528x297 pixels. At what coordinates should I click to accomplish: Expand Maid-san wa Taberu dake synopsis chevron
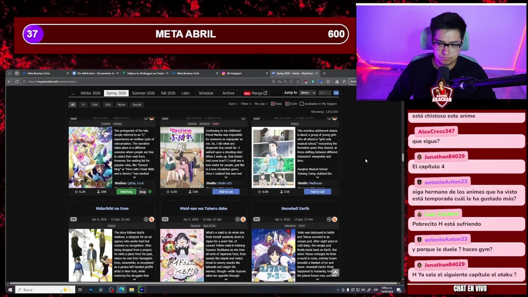[x=226, y=279]
